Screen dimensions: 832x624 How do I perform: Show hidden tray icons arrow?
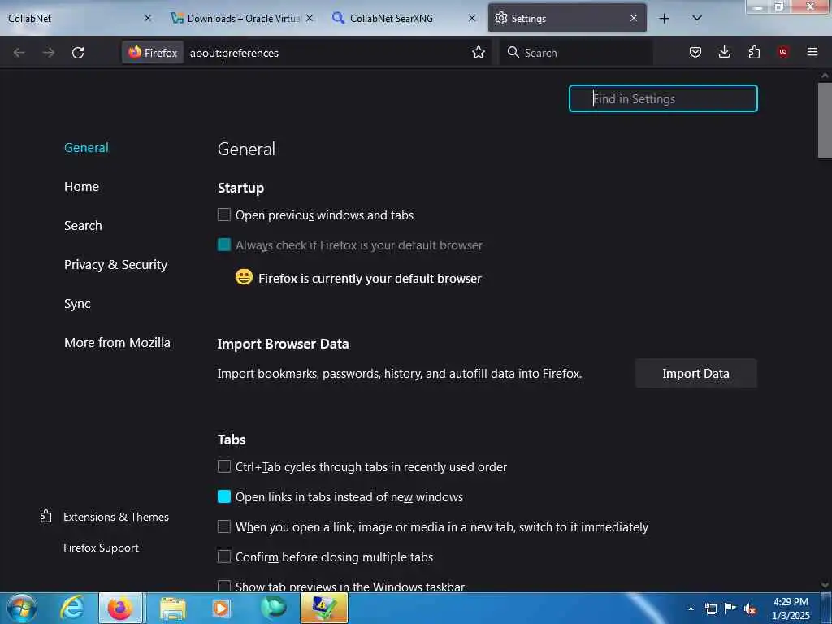click(x=691, y=609)
